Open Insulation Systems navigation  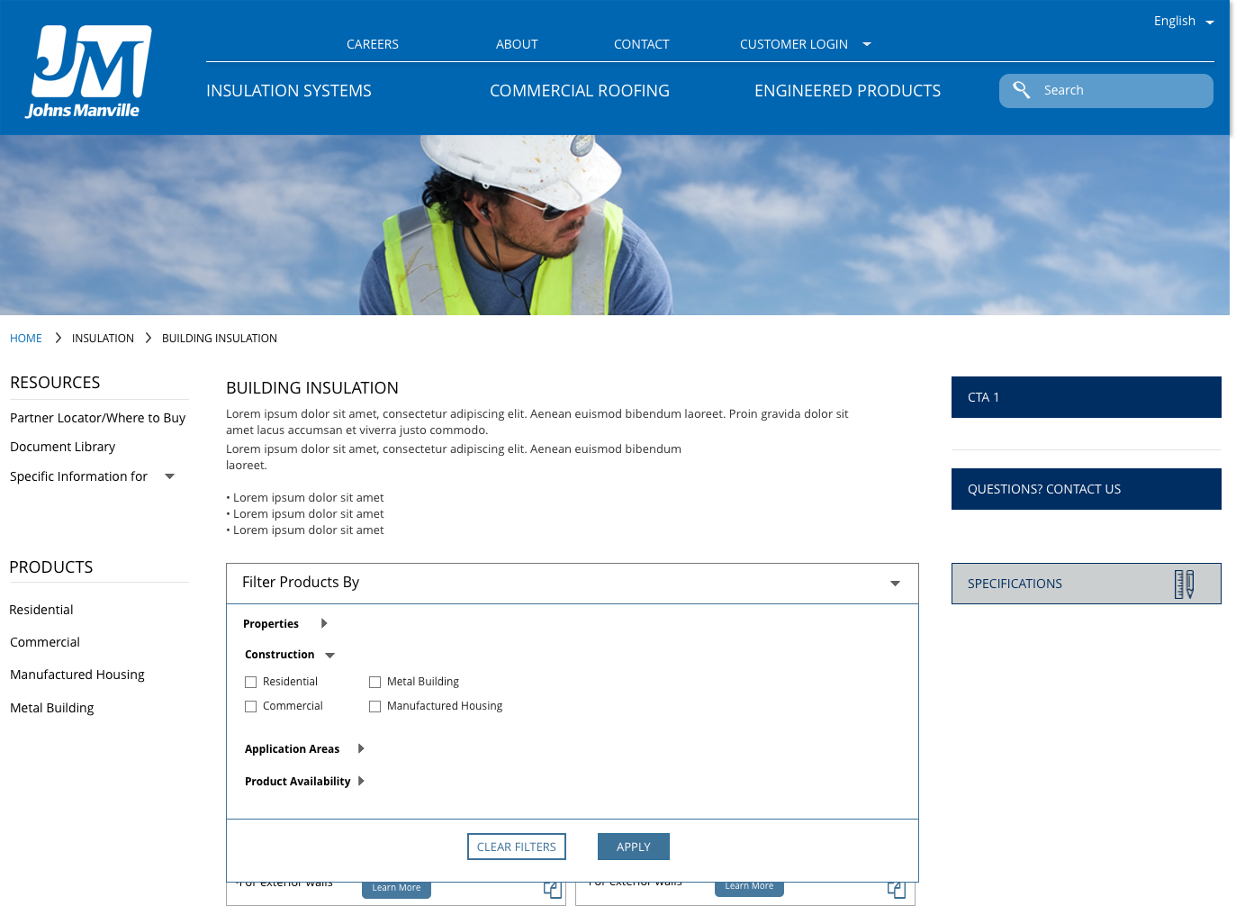[x=289, y=91]
